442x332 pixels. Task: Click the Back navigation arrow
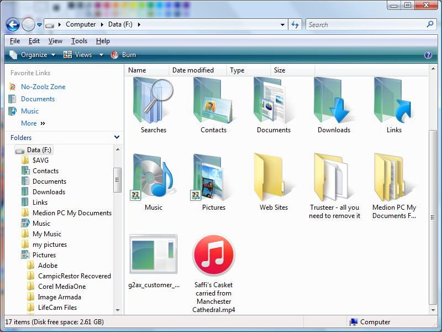(x=13, y=24)
